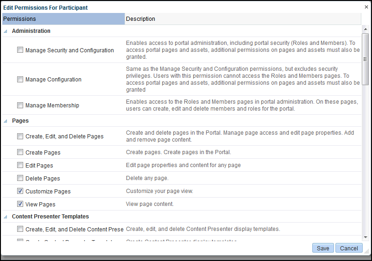Image resolution: width=372 pixels, height=261 pixels.
Task: Collapse the Administration section
Action: pos(6,31)
